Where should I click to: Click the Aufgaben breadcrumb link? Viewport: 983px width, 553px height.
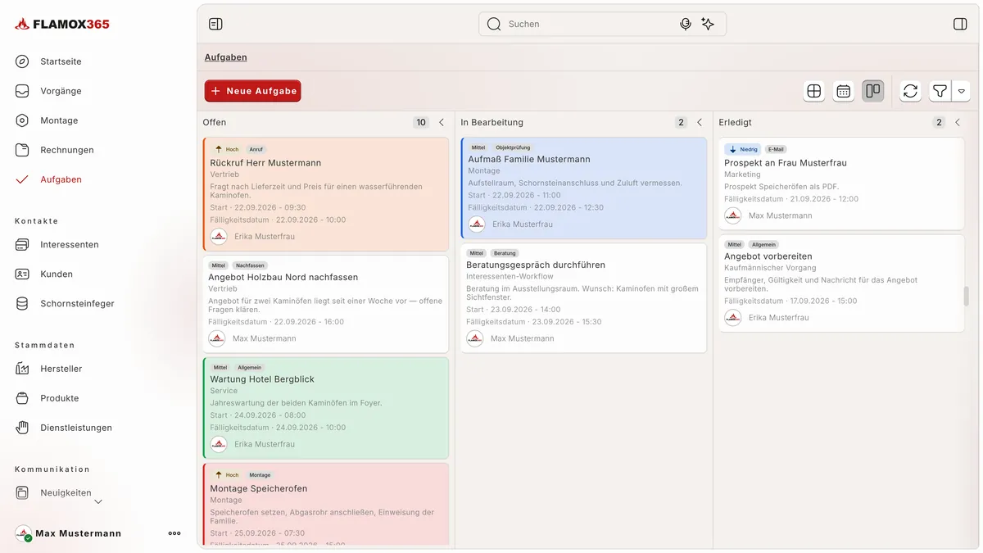(226, 57)
